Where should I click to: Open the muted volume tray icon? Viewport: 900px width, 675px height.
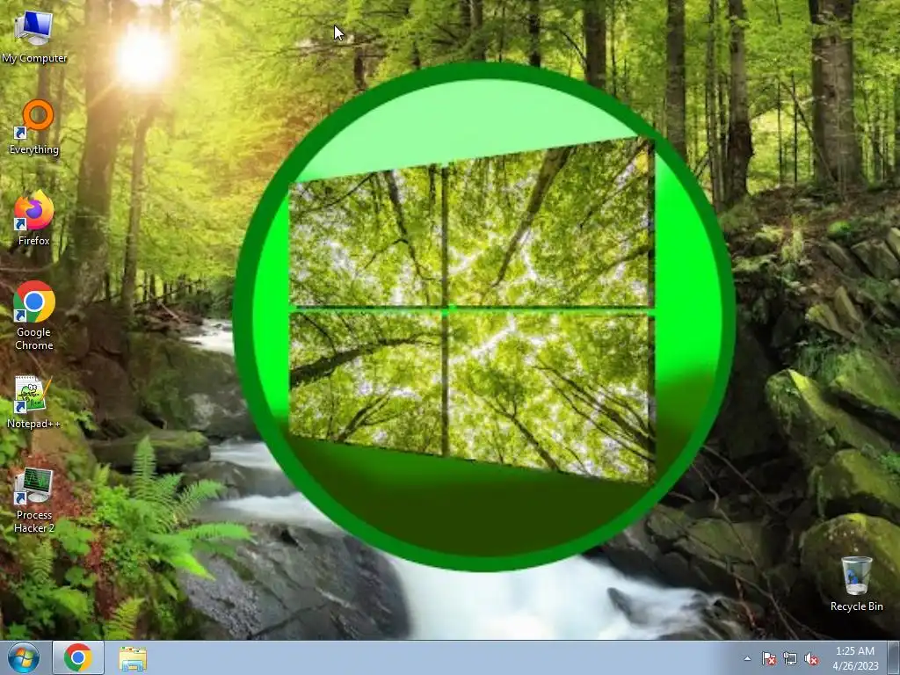click(811, 658)
